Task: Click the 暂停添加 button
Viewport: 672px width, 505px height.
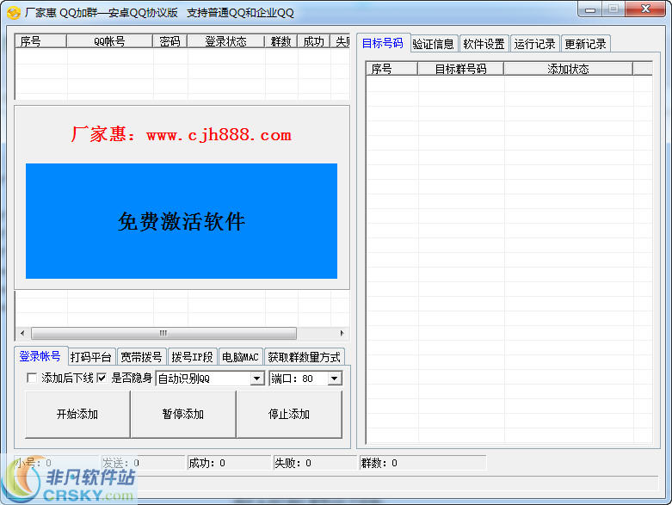Action: [x=183, y=414]
